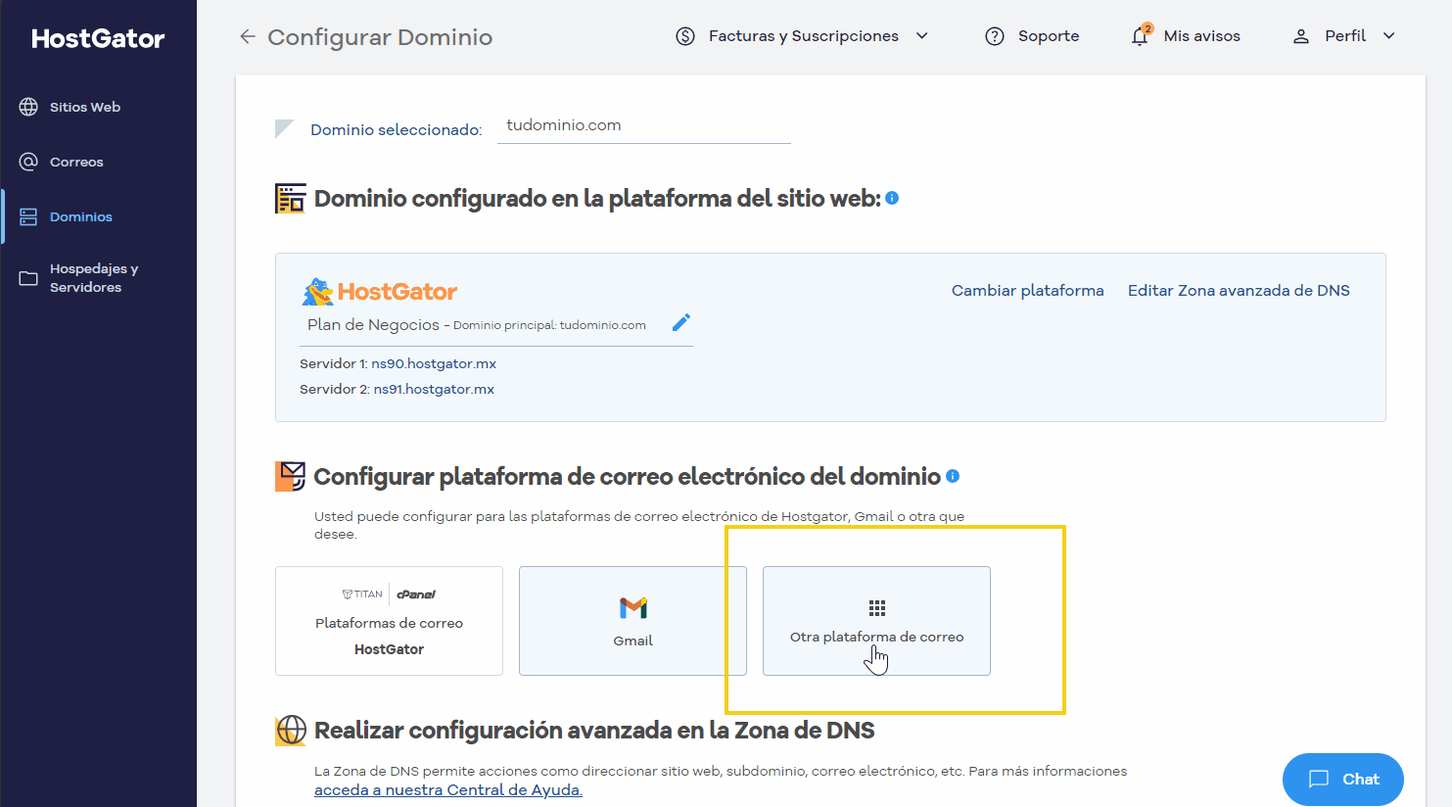The height and width of the screenshot is (807, 1452).
Task: Select Plataformas de correo HostGator card
Action: (389, 621)
